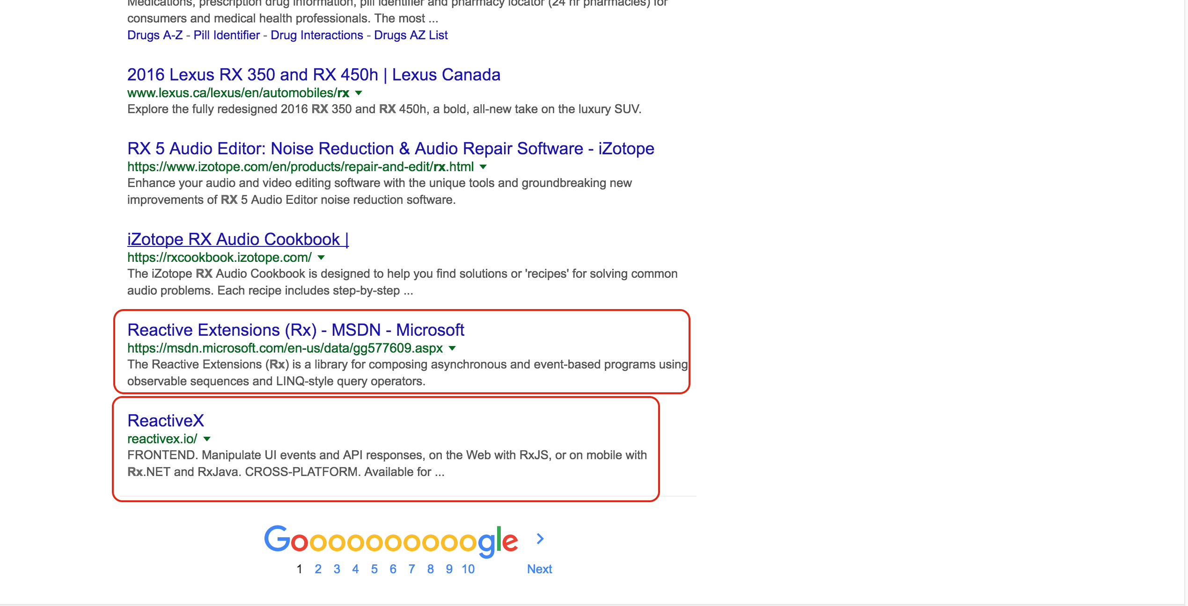1188x606 pixels.
Task: Click the reactivex.io URL text
Action: (x=162, y=439)
